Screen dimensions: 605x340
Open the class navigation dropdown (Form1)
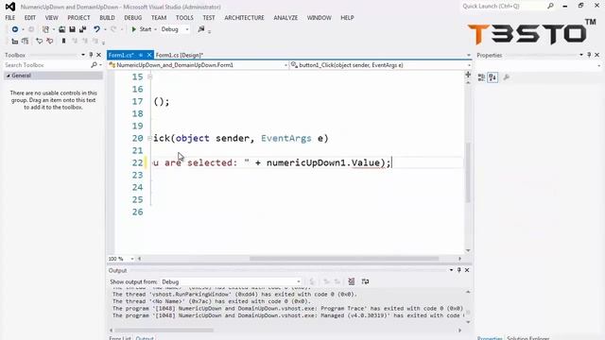tap(199, 65)
